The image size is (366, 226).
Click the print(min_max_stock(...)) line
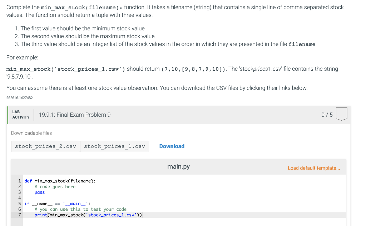pos(88,215)
